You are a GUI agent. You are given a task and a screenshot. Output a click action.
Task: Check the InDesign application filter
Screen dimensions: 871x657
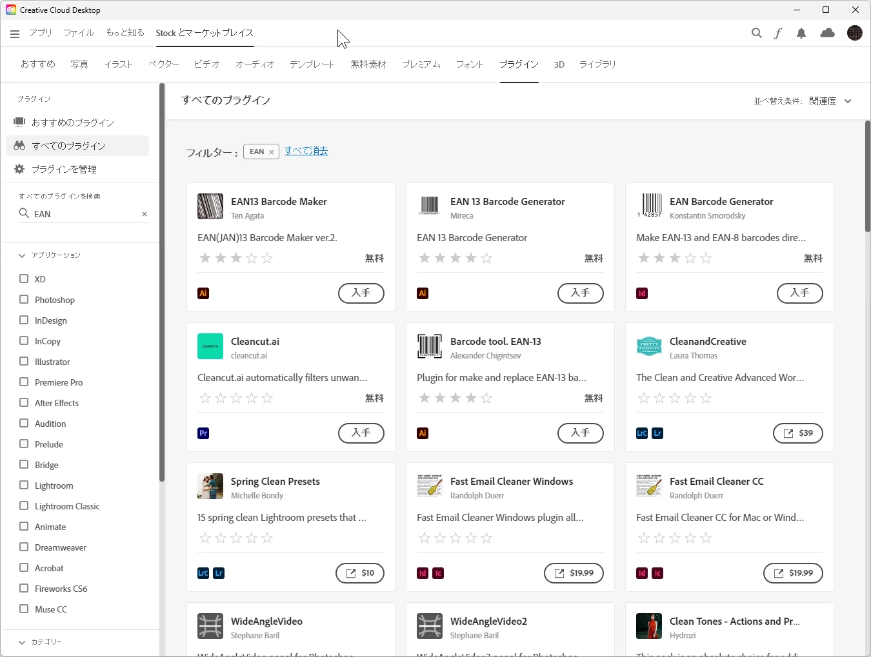24,320
